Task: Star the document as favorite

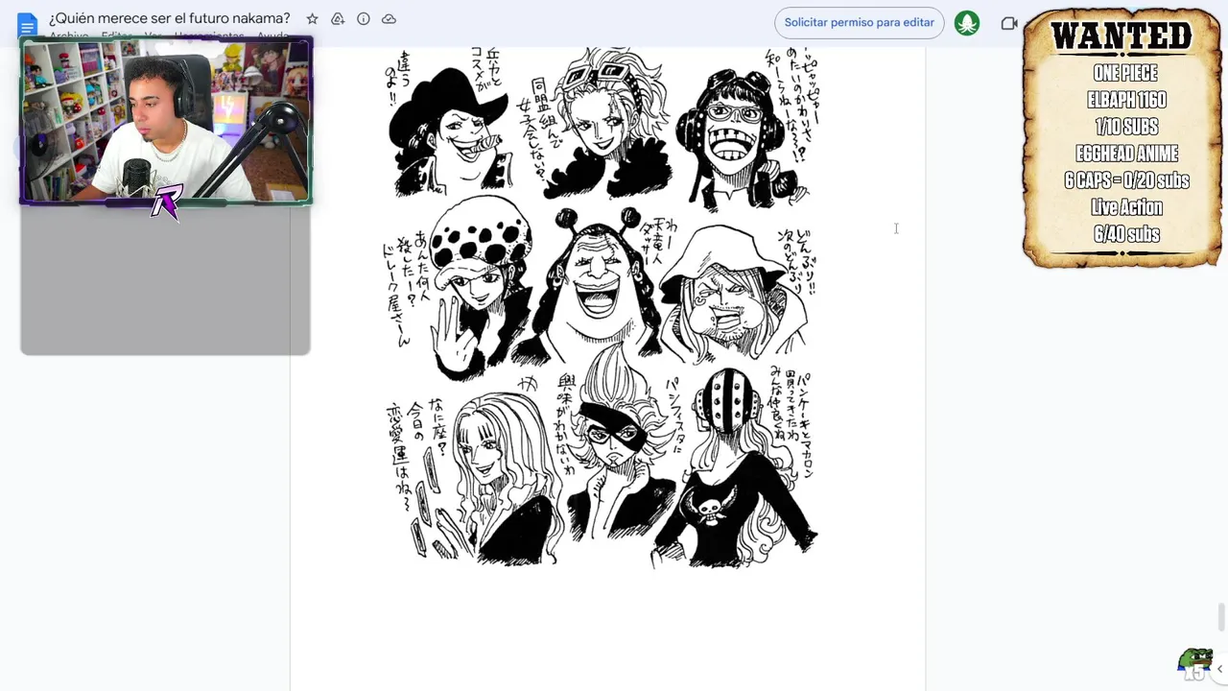Action: pyautogui.click(x=312, y=19)
